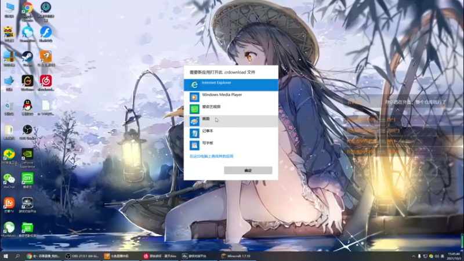Click the Internet Explorer 'e' icon in the dialog
Image resolution: width=464 pixels, height=261 pixels.
(194, 85)
